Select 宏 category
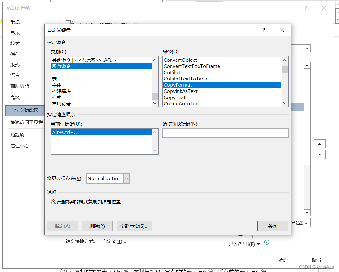Screen dimensions: 339x272 [x=101, y=79]
